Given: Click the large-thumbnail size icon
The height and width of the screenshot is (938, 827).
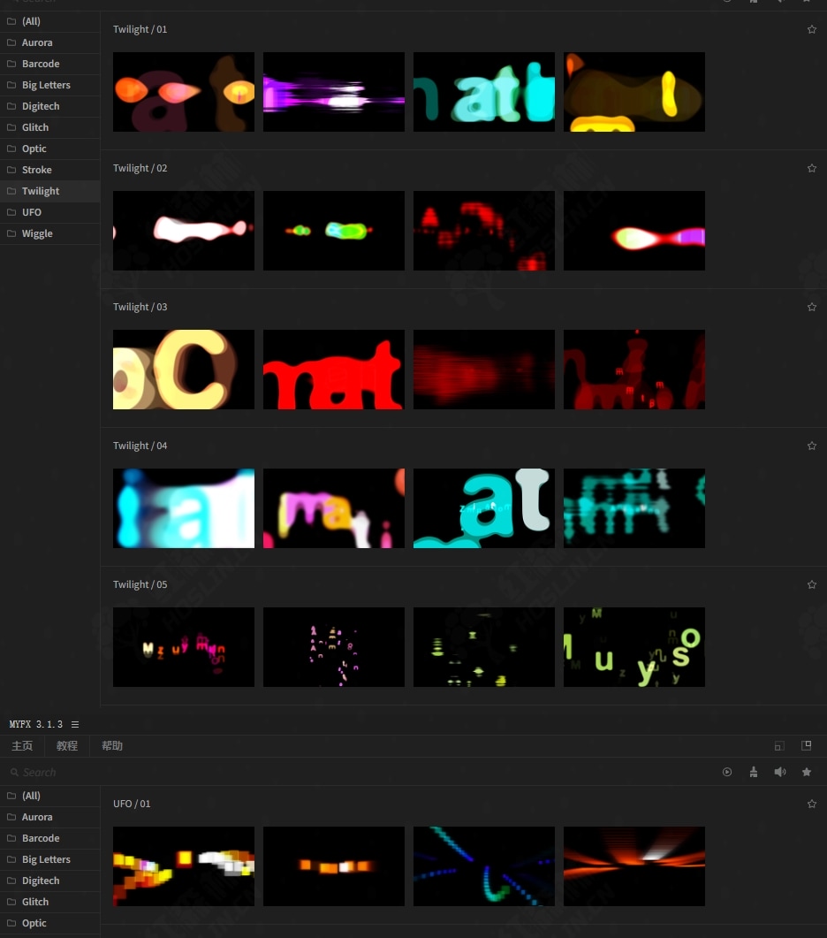Looking at the screenshot, I should point(806,745).
